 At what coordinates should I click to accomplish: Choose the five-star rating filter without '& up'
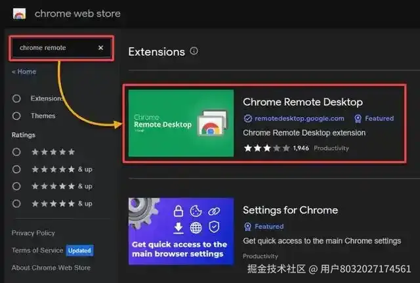pos(16,152)
